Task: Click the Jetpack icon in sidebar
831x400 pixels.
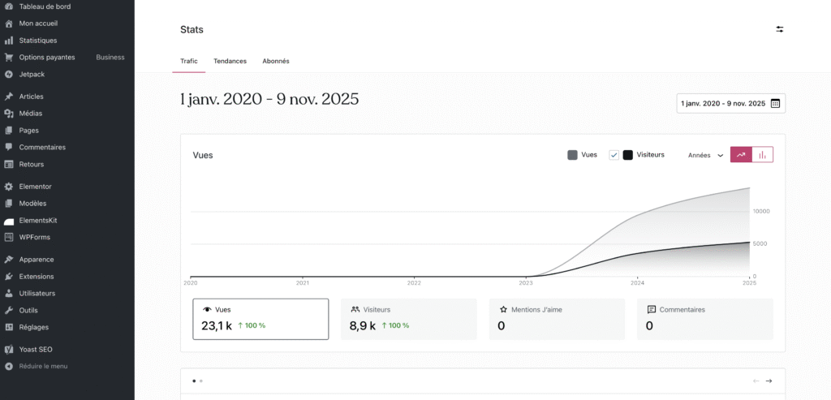Action: tap(9, 74)
